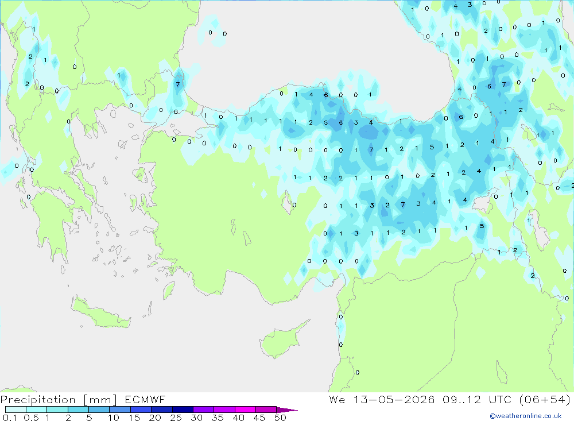The image size is (574, 421).
Task: Click the '15' legend scale label
Action: pyautogui.click(x=134, y=418)
